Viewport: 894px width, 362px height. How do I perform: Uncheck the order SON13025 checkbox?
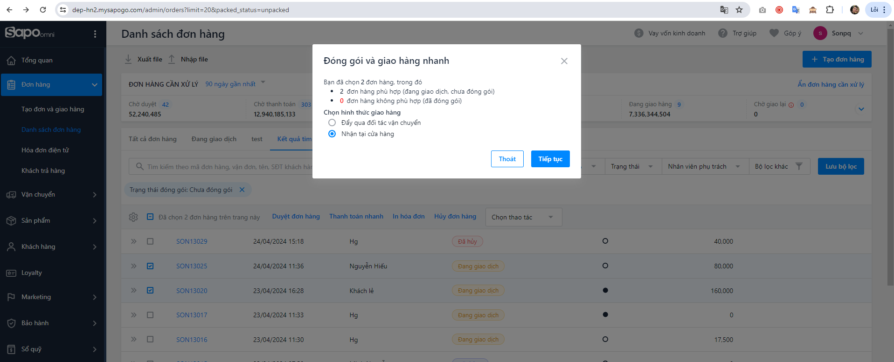pos(150,266)
